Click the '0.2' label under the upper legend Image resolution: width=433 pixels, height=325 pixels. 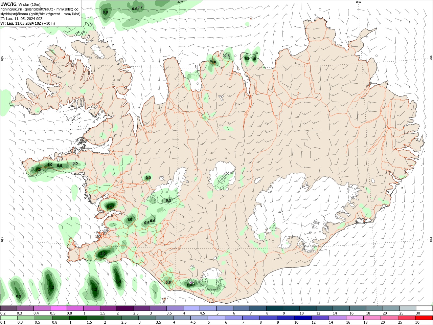point(3,313)
